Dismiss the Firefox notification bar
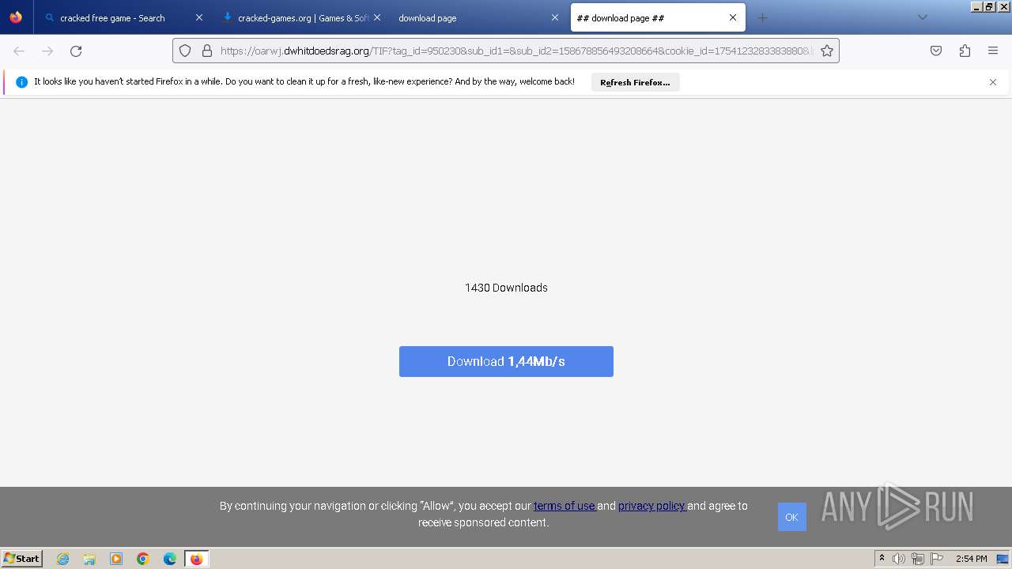1012x569 pixels. click(993, 82)
